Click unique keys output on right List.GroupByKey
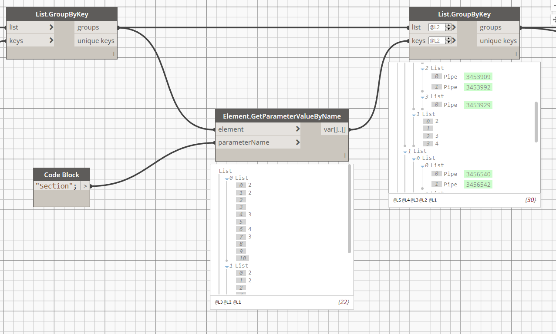The width and height of the screenshot is (556, 334). pos(498,41)
